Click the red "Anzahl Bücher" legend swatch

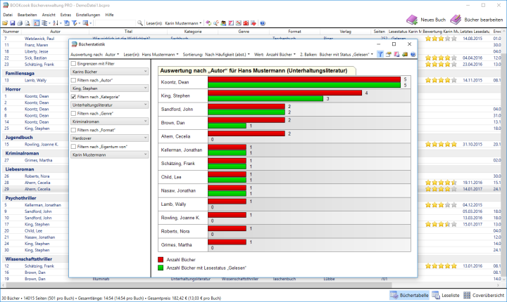click(x=161, y=259)
